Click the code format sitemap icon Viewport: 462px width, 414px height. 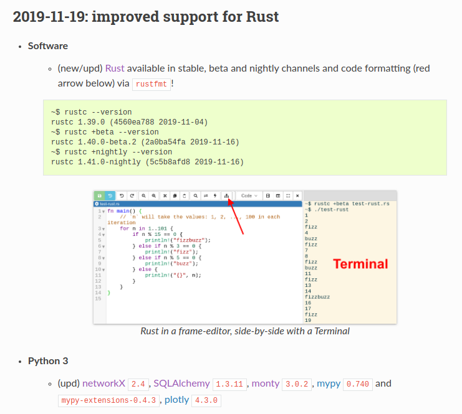(226, 195)
